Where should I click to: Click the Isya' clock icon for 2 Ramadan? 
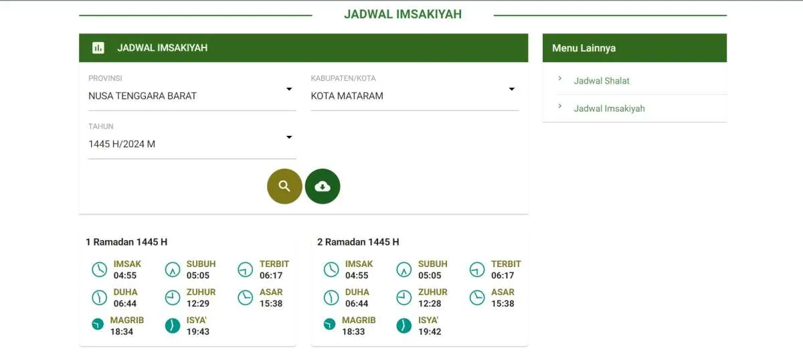[x=404, y=325]
